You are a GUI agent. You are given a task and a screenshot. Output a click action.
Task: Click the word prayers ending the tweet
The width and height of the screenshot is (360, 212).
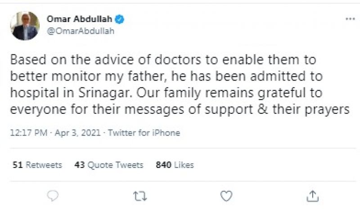[325, 110]
